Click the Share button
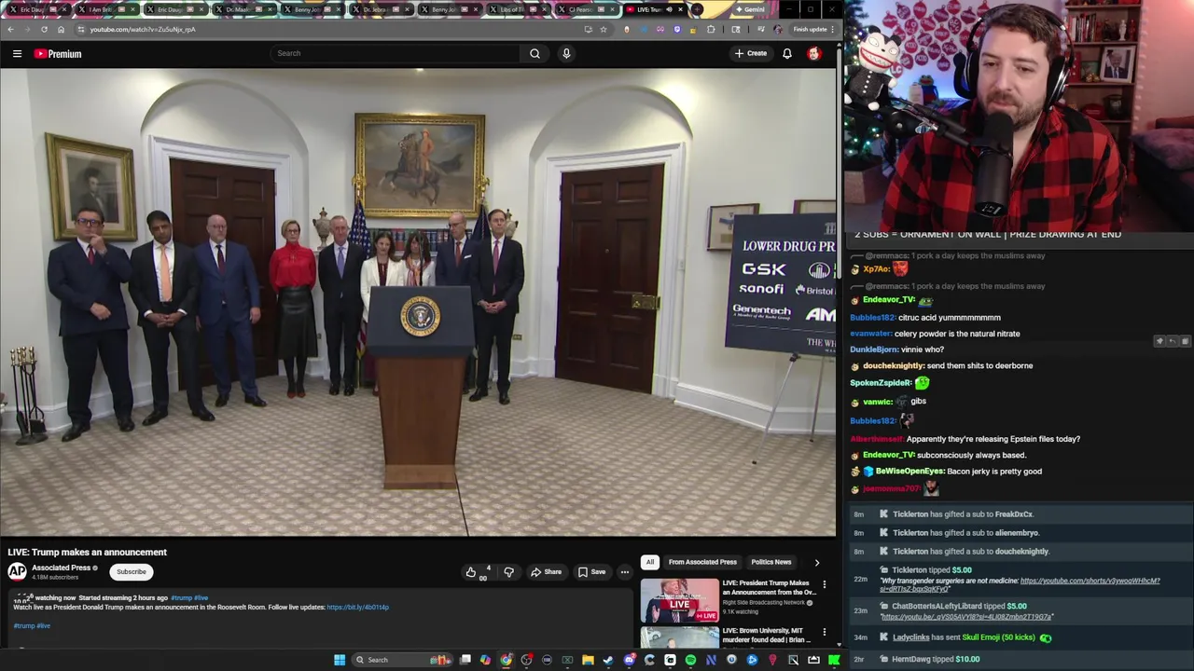 point(547,571)
